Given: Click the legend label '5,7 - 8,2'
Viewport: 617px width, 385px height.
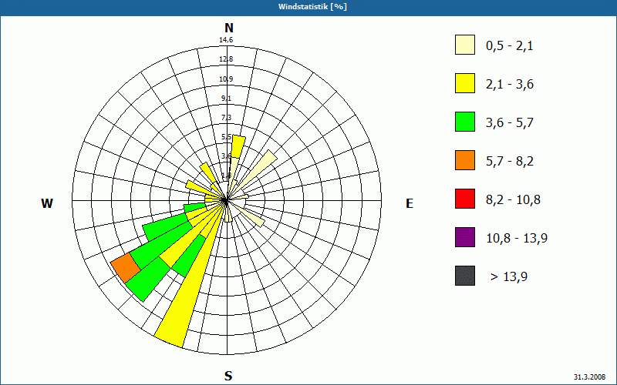Looking at the screenshot, I should tap(510, 162).
